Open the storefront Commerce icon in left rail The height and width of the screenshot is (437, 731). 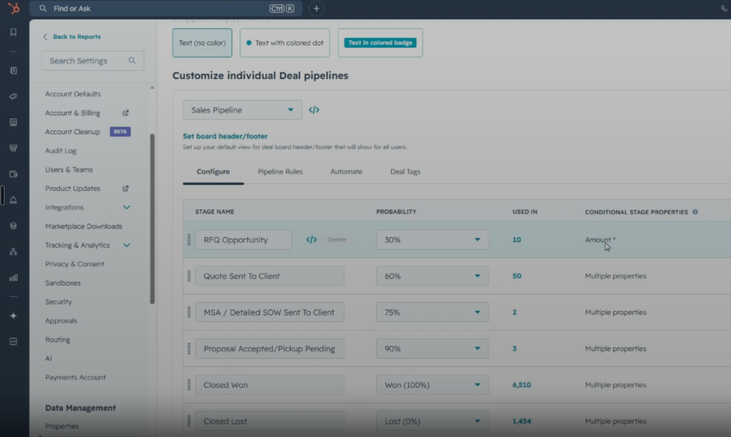pos(13,148)
